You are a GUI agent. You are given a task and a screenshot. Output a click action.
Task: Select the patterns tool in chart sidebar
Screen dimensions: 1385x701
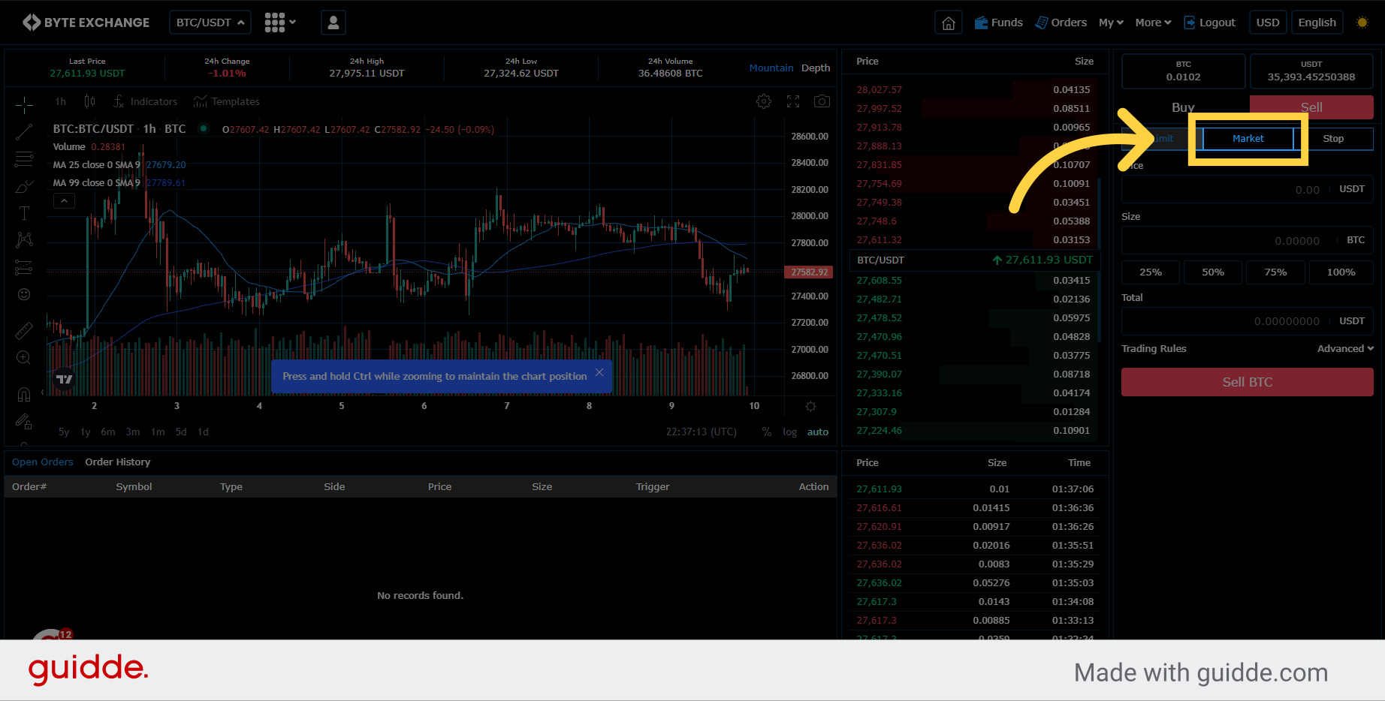[x=24, y=240]
